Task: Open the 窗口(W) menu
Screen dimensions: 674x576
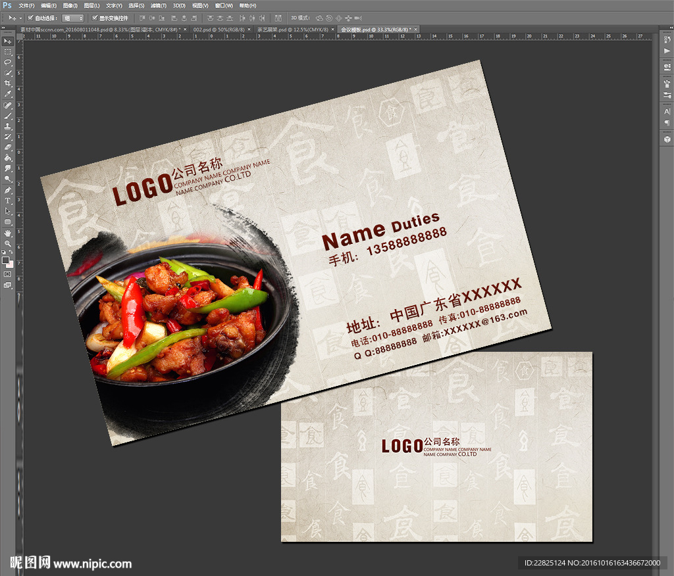Action: pyautogui.click(x=224, y=5)
